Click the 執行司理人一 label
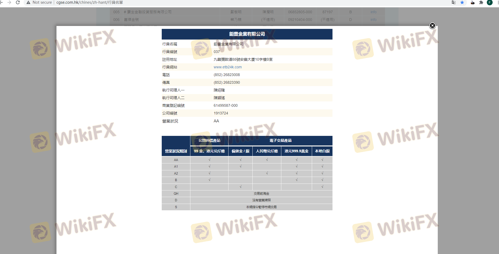Screen dimensions: 499x254 [173, 90]
